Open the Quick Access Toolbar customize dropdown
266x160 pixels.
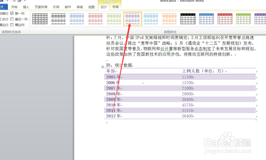(x=25, y=1)
